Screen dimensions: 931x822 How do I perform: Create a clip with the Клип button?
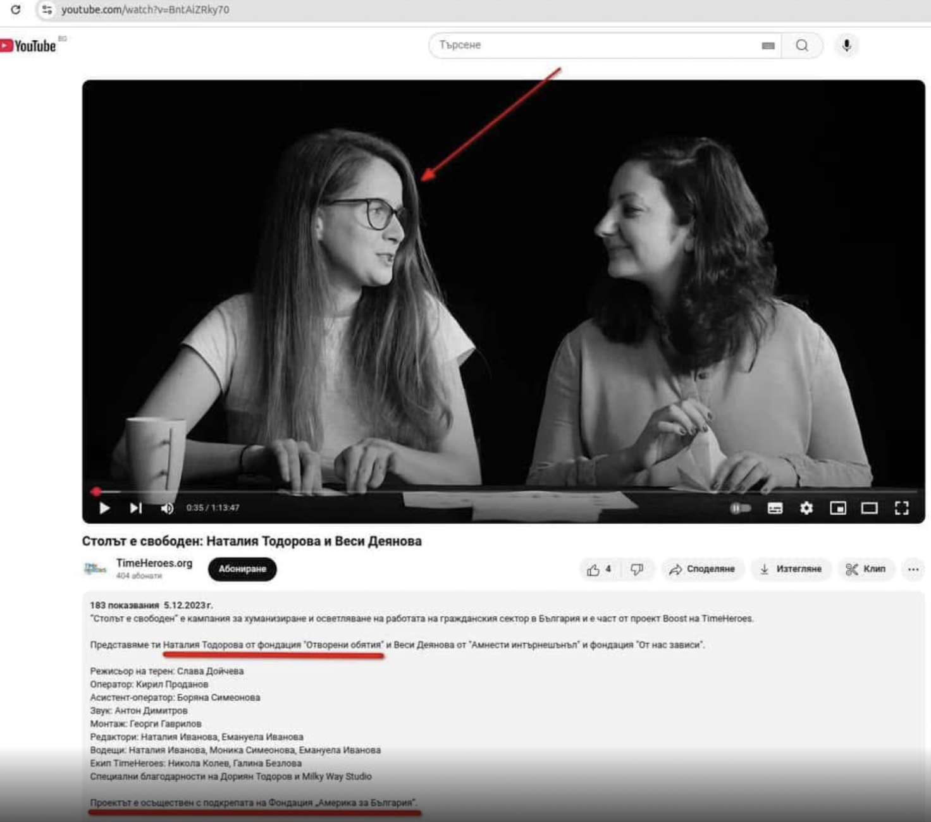866,569
